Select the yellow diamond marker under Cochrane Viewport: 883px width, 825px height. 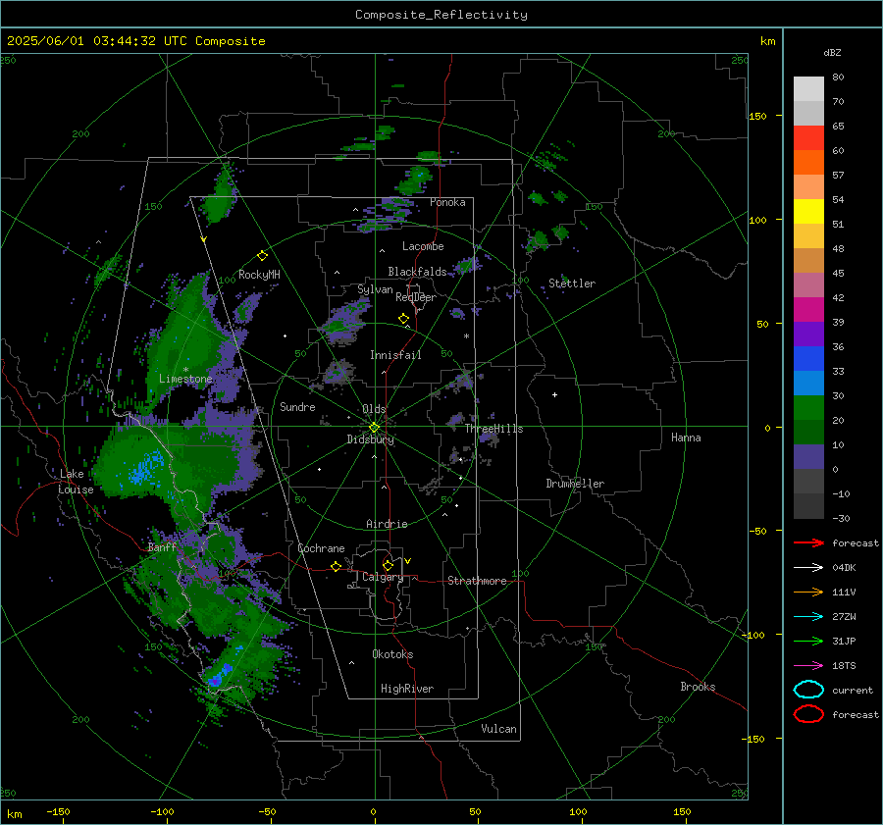(x=336, y=566)
